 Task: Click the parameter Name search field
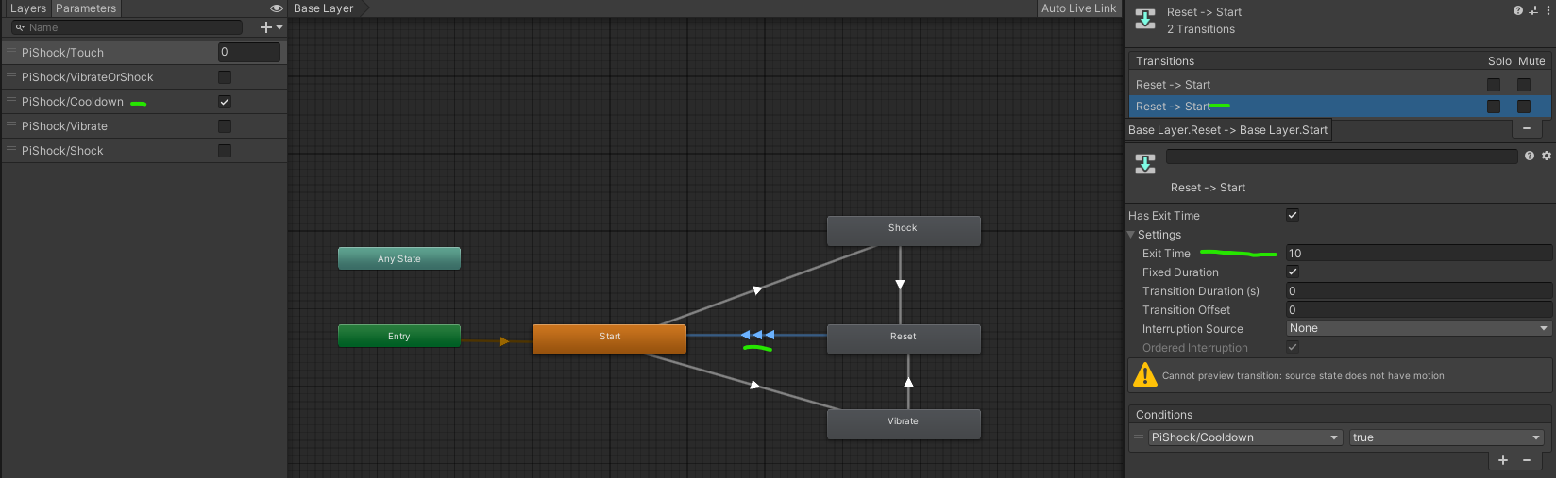127,27
